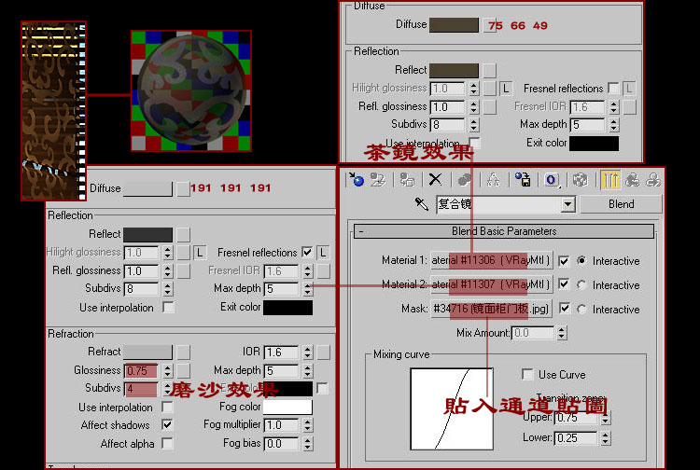
Task: Click refraction Max depth 5 field
Action: pos(281,370)
